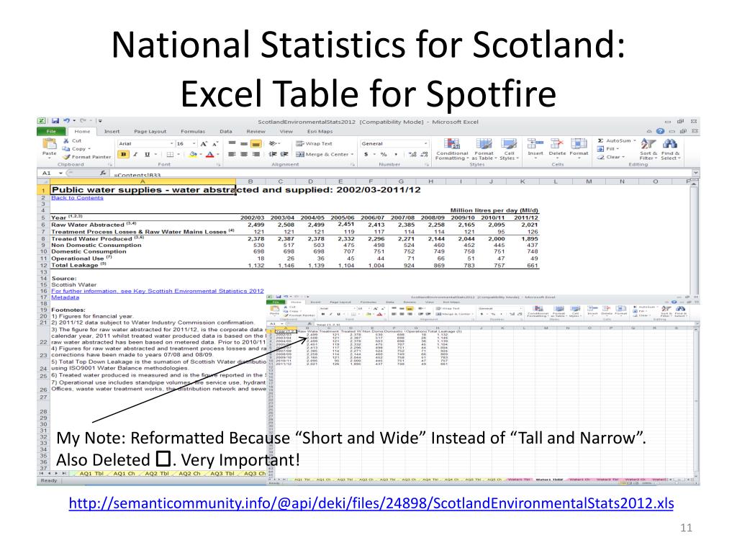737x553 pixels.
Task: Open the font size 16 dropdown
Action: coord(194,143)
